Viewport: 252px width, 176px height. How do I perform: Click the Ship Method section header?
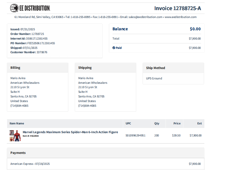pyautogui.click(x=155, y=68)
